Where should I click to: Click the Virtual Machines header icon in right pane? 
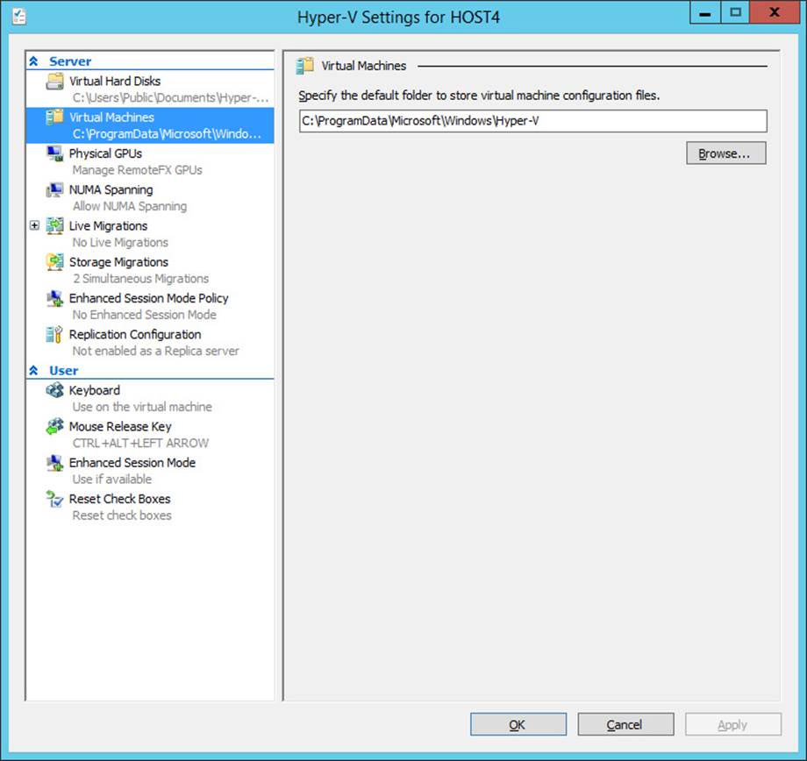[304, 66]
